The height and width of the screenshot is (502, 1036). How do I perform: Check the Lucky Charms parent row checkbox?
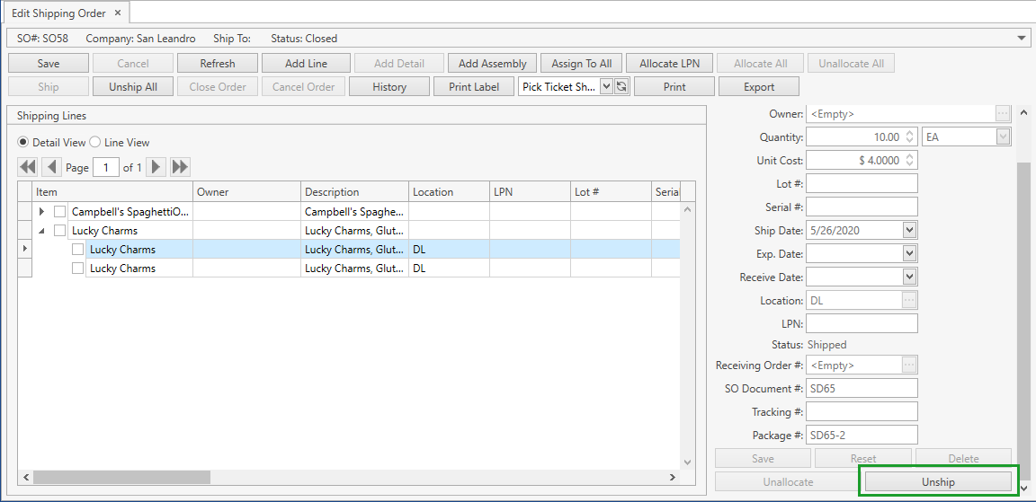tap(60, 231)
